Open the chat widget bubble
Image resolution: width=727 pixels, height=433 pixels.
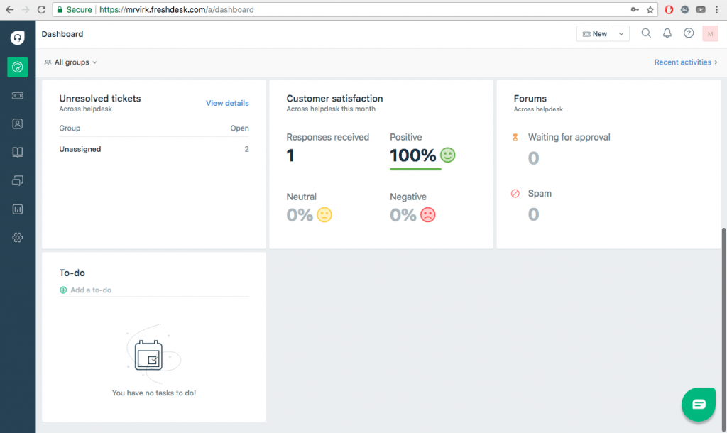[699, 405]
